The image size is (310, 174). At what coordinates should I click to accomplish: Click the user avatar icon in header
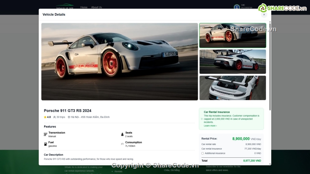(237, 7)
